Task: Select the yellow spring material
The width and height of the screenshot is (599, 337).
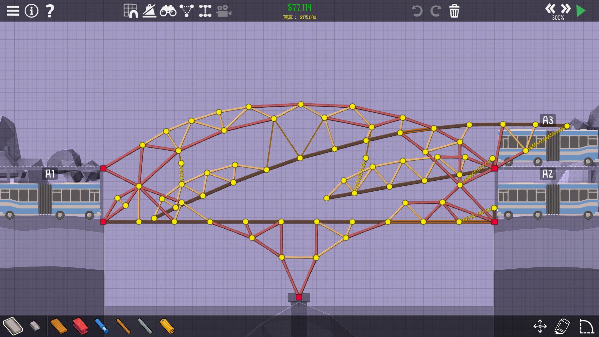Action: (x=167, y=326)
